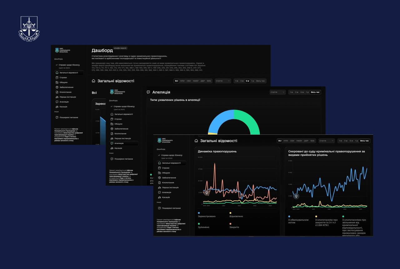Select НПУ agency filter in front window
The height and width of the screenshot is (269, 400).
(286, 141)
